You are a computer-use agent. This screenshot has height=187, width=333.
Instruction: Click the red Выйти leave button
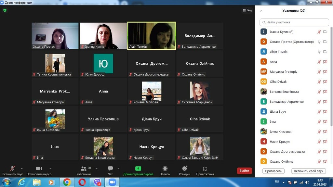point(245,171)
